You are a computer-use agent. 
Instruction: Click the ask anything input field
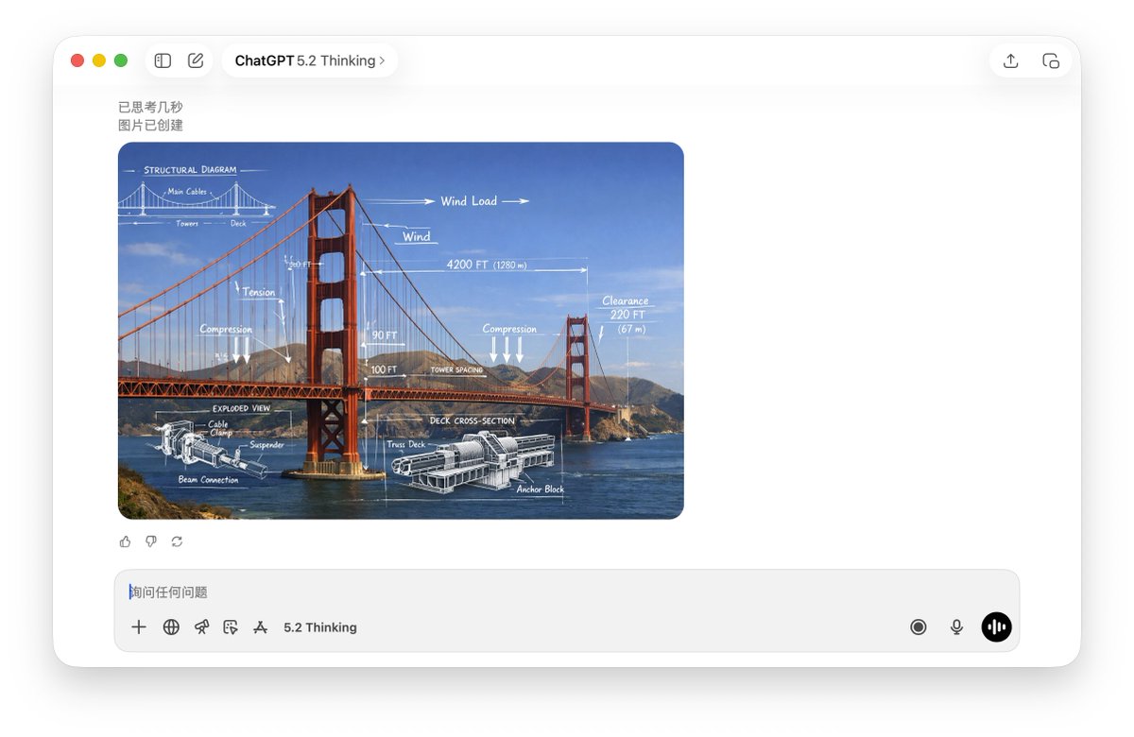[378, 591]
